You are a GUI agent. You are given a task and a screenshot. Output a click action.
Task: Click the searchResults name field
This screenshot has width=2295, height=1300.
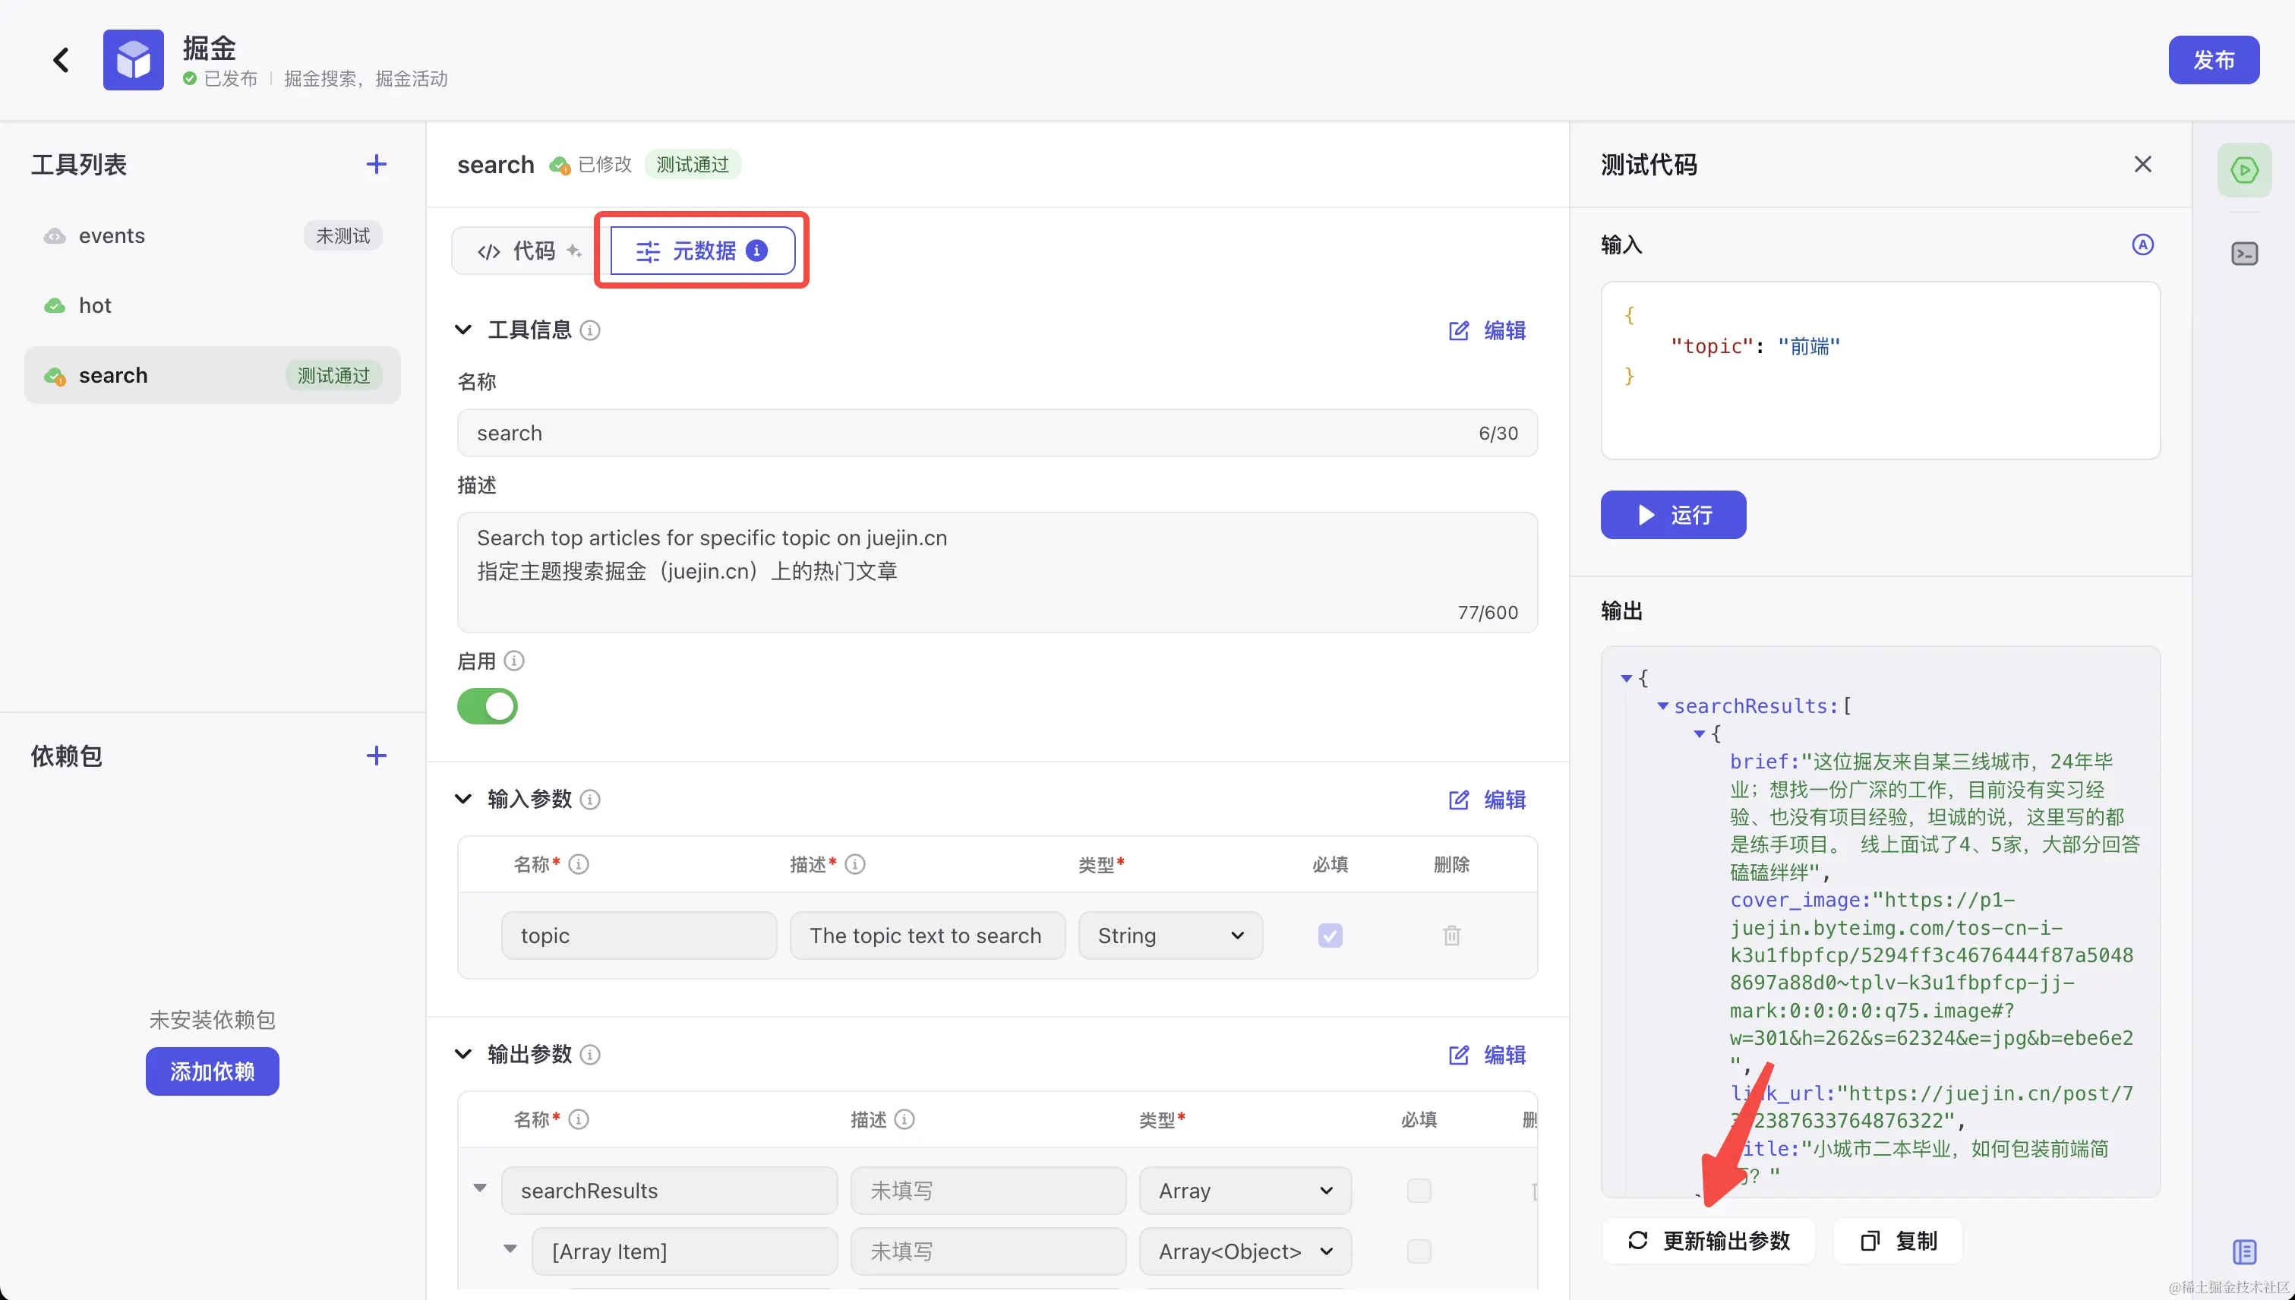click(x=669, y=1191)
